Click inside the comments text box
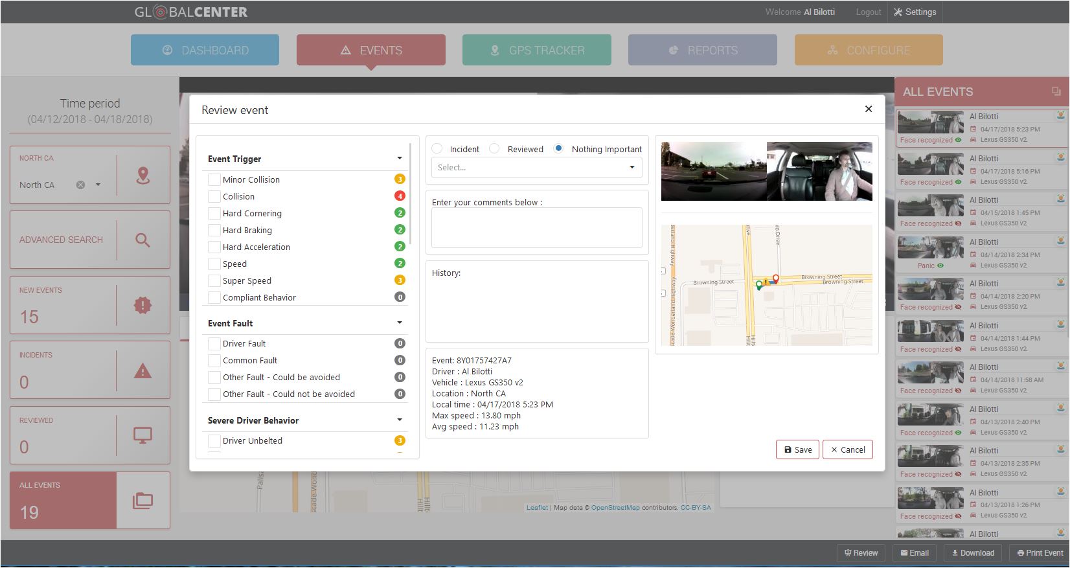This screenshot has height=568, width=1070. coord(537,227)
